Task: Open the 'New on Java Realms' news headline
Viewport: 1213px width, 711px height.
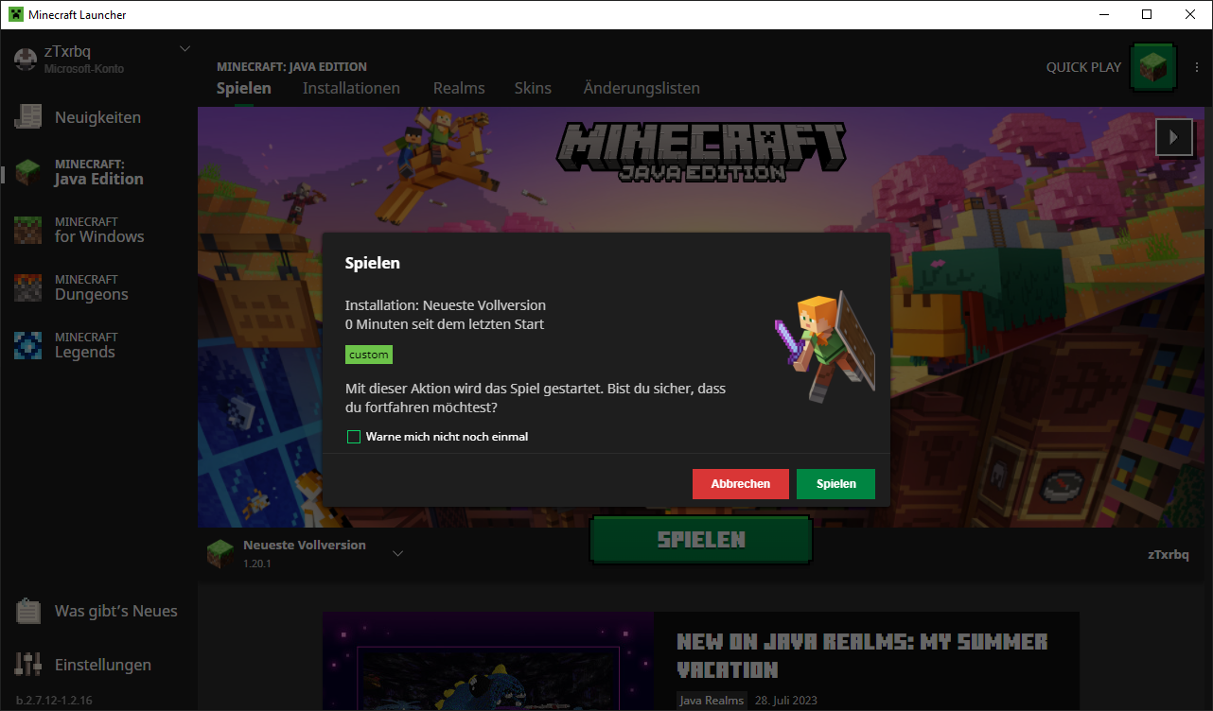Action: (862, 655)
